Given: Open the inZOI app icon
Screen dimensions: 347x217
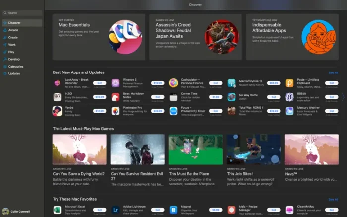Looking at the screenshot, I should coord(58,97).
